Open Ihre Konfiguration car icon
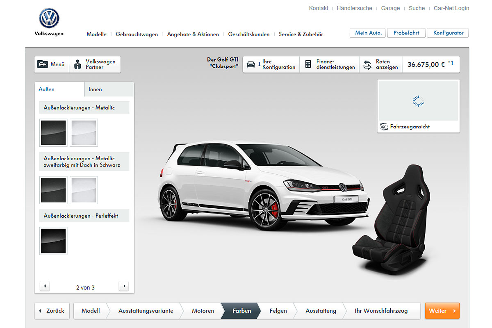Viewport: 492px width, 328px height. [251, 64]
